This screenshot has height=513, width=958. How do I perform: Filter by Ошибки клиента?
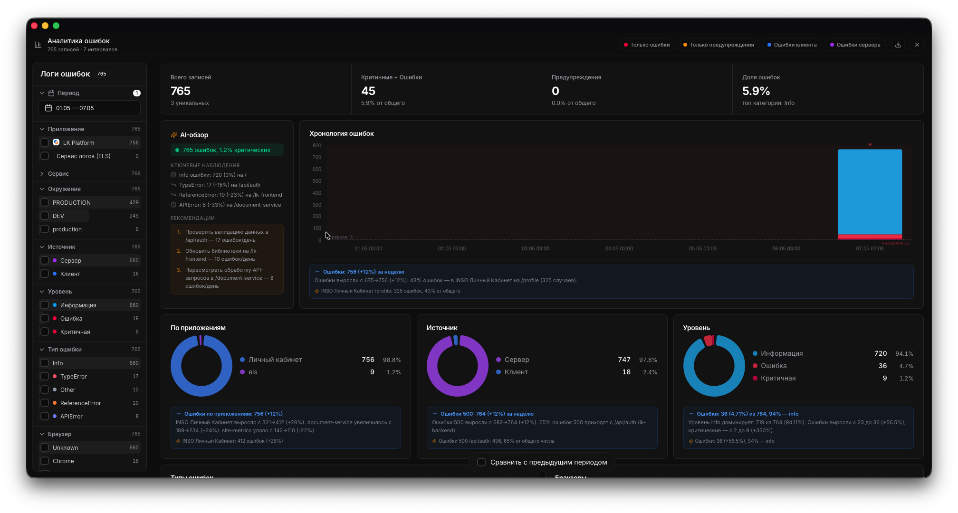[792, 45]
